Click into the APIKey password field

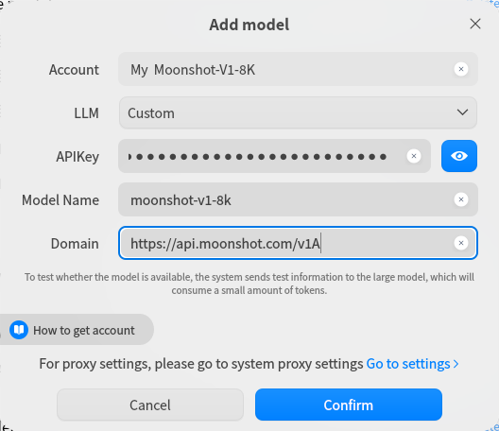coord(274,156)
